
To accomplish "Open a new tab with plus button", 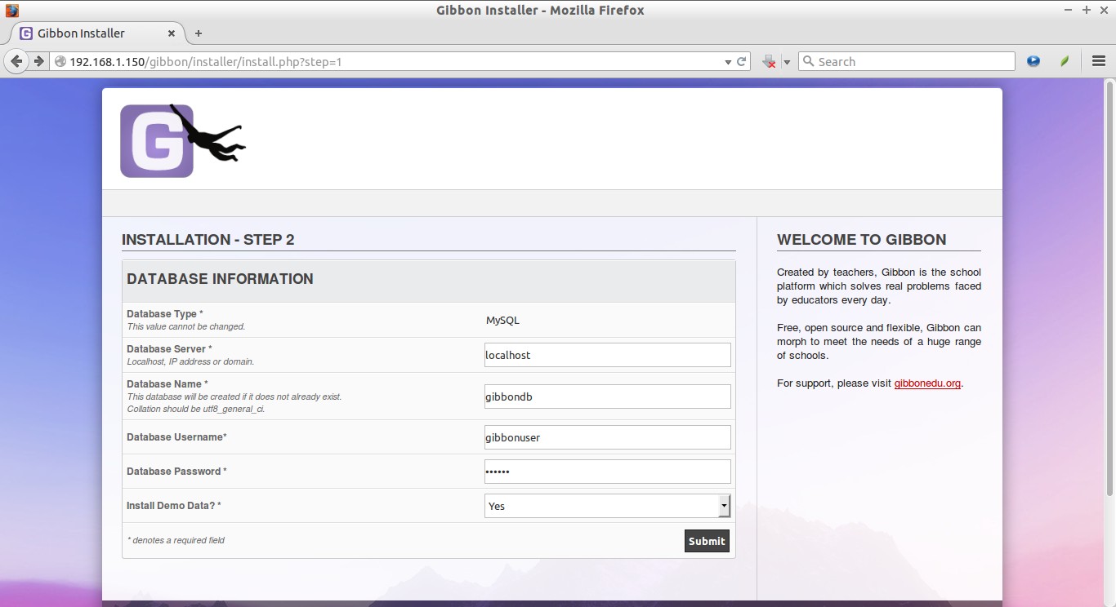I will (199, 33).
